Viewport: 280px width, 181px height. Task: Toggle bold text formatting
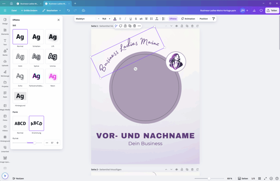point(120,19)
